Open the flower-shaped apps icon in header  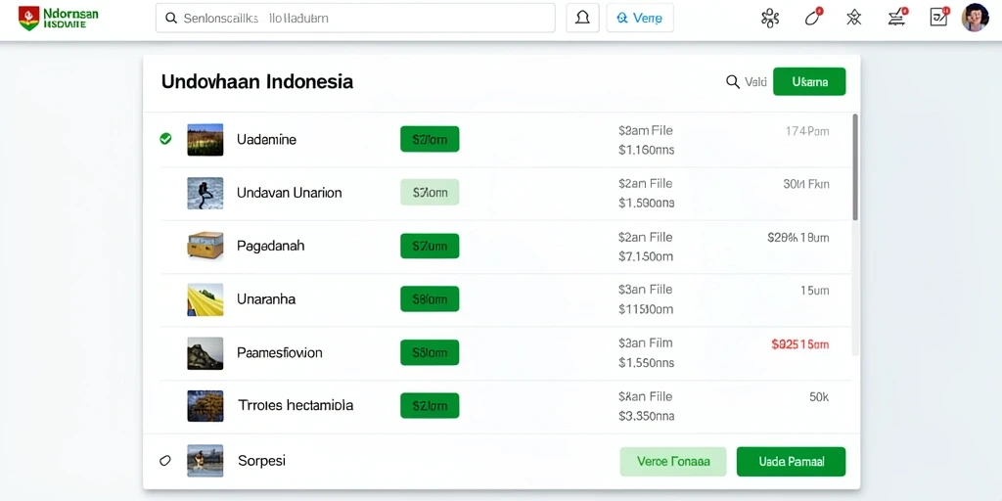click(770, 18)
